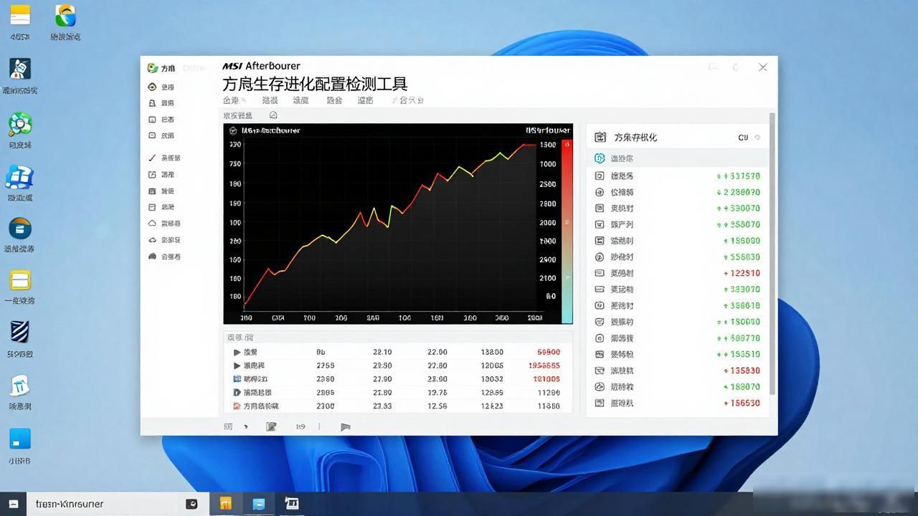The width and height of the screenshot is (918, 516).
Task: Open the dark striped shield desktop icon
Action: click(x=20, y=332)
